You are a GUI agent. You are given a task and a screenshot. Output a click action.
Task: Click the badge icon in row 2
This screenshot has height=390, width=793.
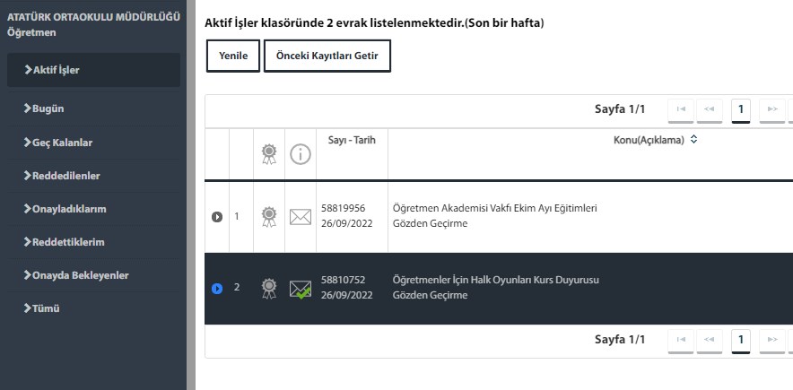pos(268,288)
